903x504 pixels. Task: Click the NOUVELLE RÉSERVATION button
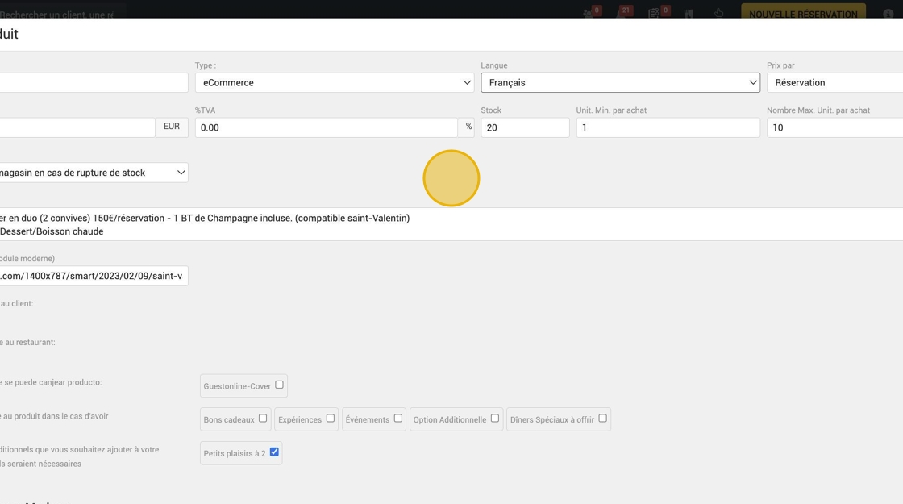(x=803, y=12)
